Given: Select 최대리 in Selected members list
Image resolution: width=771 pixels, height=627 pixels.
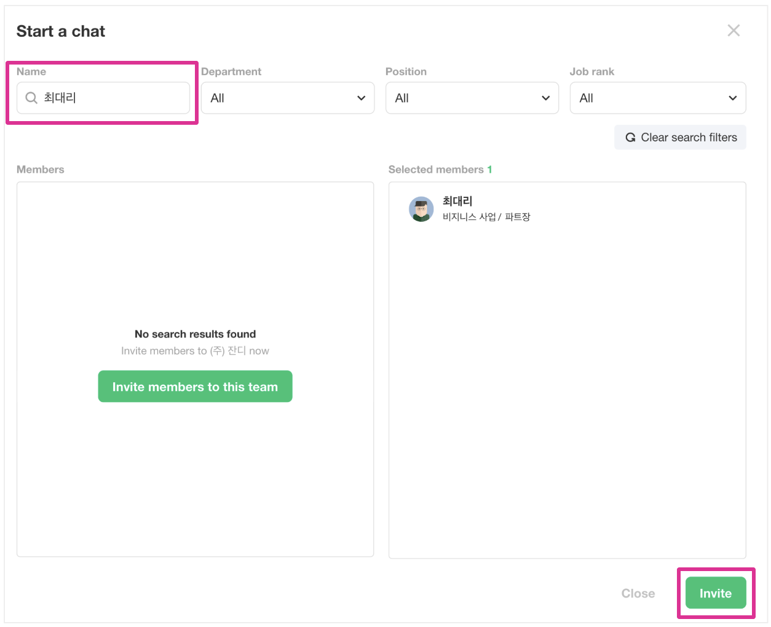Looking at the screenshot, I should [457, 201].
